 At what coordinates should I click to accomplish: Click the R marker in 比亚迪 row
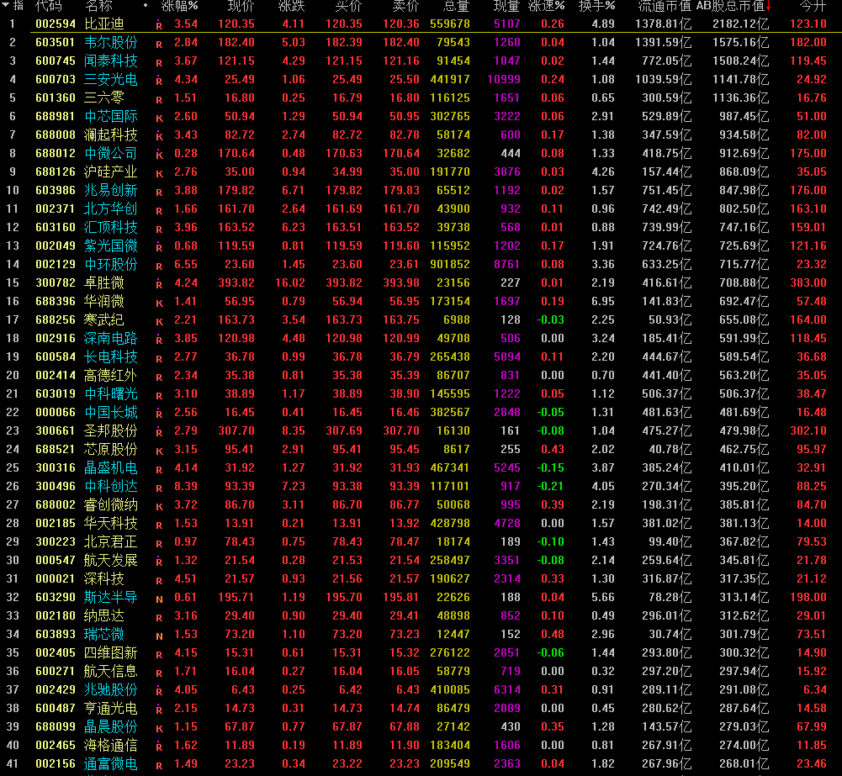tap(159, 25)
